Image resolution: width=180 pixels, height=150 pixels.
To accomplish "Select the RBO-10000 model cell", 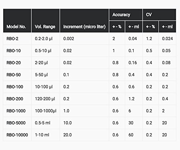I will click(17, 135).
